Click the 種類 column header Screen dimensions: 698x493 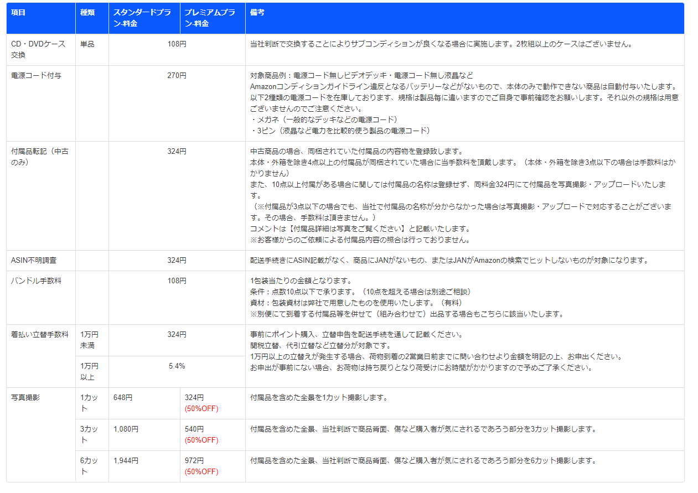[87, 12]
